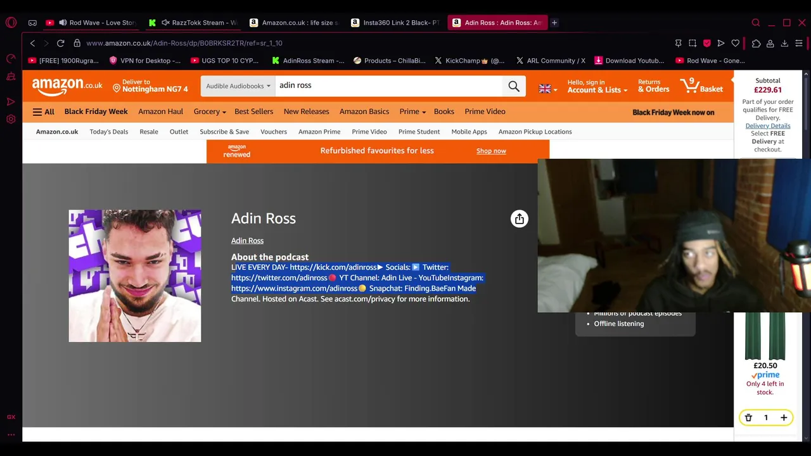Viewport: 811px width, 456px height.
Task: Open the Best Sellers nav item
Action: tap(253, 111)
